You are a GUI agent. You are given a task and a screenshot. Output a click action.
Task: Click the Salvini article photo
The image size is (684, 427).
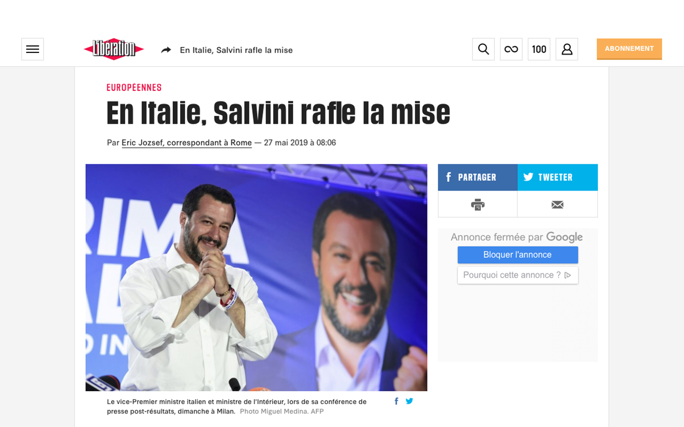pos(256,278)
